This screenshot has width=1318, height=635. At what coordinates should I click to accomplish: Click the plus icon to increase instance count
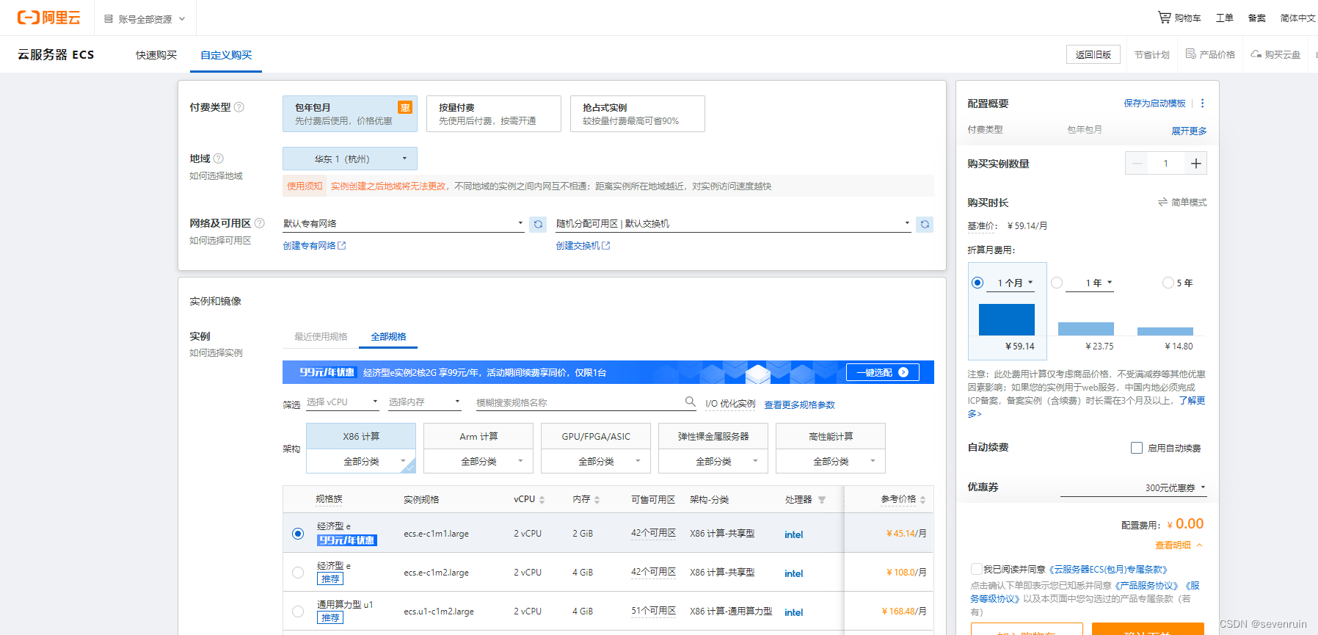(1195, 163)
